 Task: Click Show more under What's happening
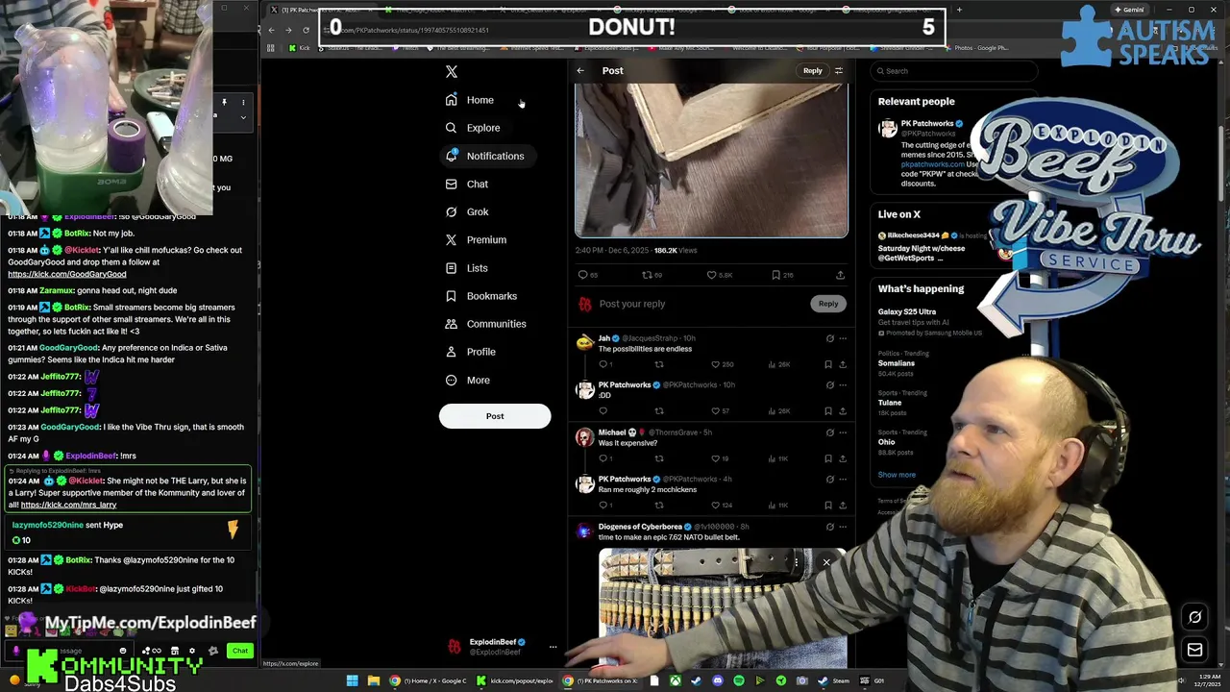pos(897,475)
